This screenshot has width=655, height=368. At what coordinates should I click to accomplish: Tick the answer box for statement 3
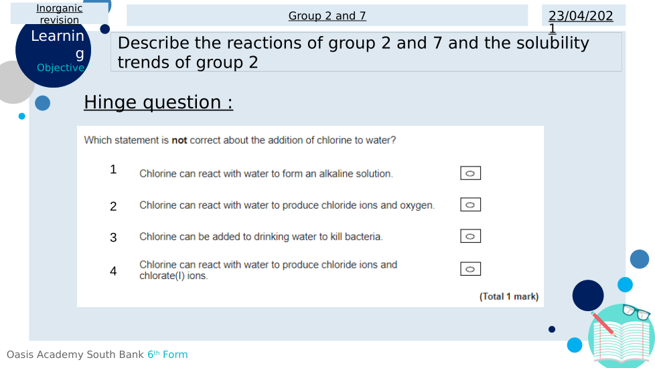click(x=470, y=236)
